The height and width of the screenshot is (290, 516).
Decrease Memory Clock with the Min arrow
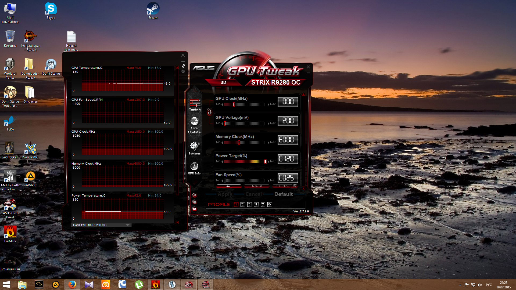pyautogui.click(x=222, y=143)
